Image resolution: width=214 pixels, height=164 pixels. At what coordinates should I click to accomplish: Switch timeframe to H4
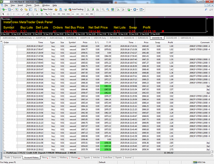77,14
